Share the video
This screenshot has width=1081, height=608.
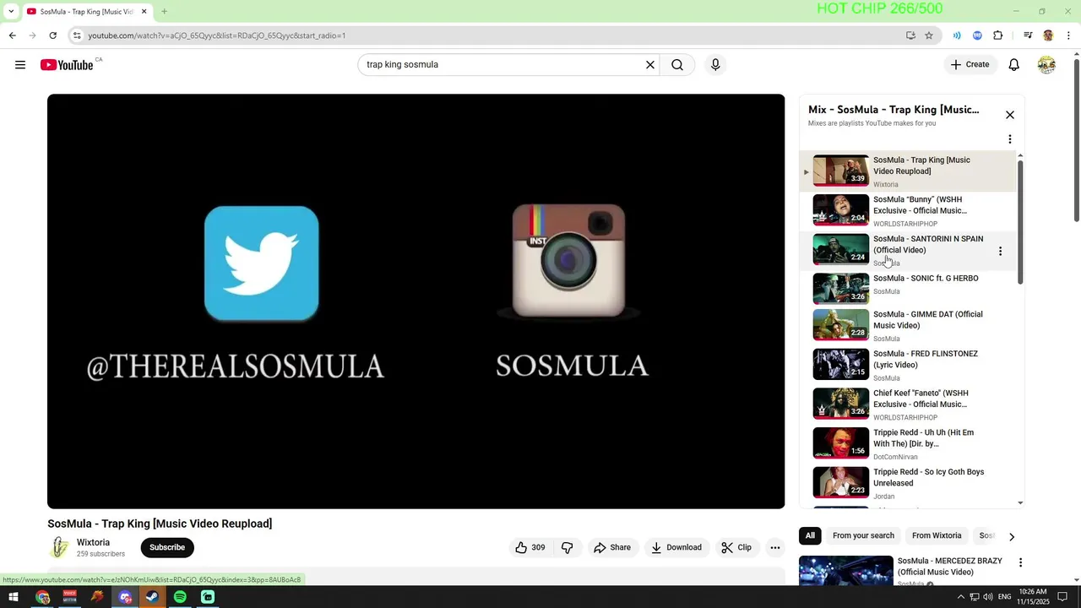coord(612,547)
